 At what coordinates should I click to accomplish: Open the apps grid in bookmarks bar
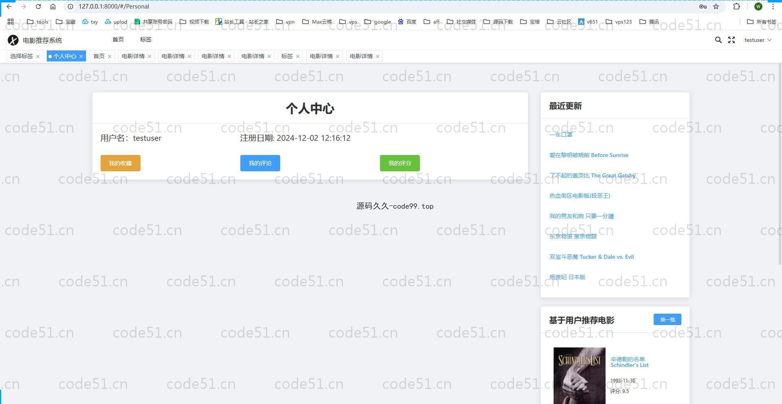coord(11,22)
